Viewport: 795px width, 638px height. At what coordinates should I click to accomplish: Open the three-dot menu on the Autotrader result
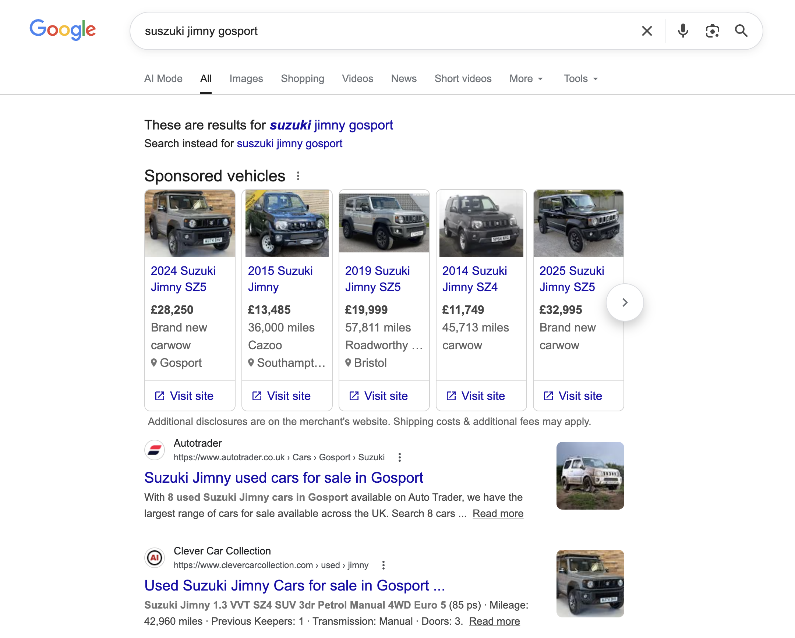pyautogui.click(x=399, y=457)
